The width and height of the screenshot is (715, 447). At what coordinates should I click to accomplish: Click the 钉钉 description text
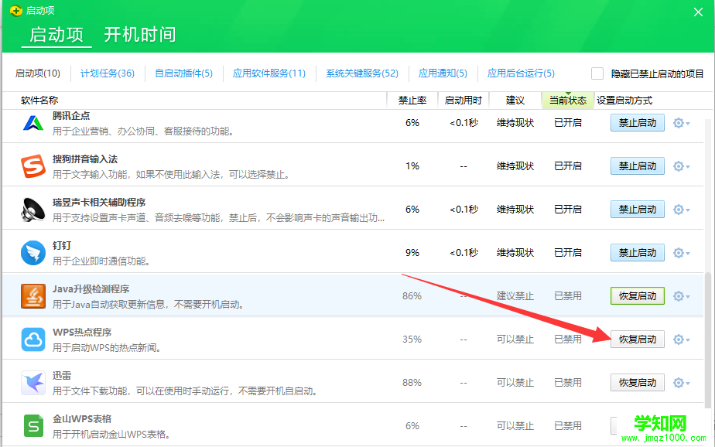tap(101, 261)
